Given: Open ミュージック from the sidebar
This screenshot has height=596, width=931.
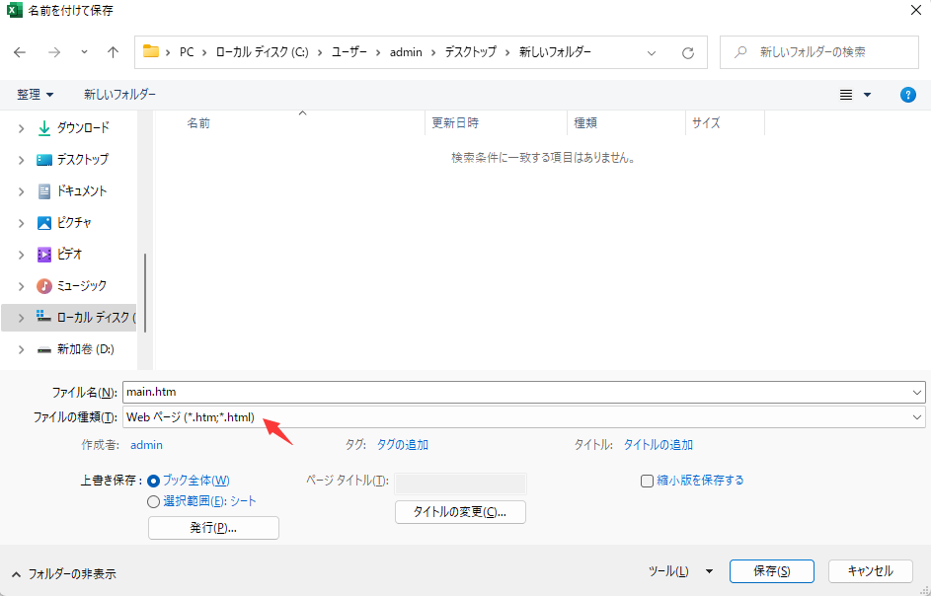Looking at the screenshot, I should point(74,285).
